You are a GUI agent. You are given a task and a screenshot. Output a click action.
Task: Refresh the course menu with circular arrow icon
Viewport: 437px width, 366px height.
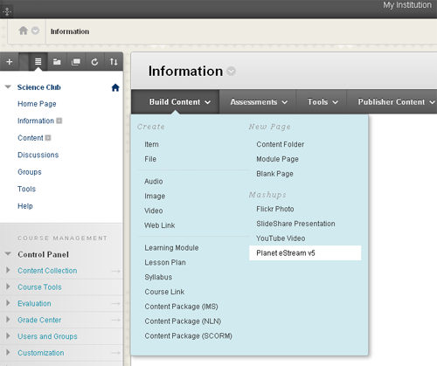tap(94, 62)
